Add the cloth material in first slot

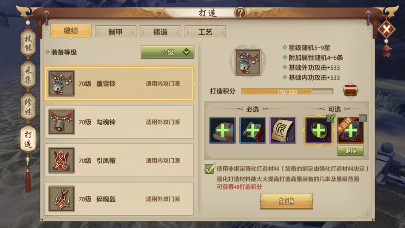click(222, 130)
